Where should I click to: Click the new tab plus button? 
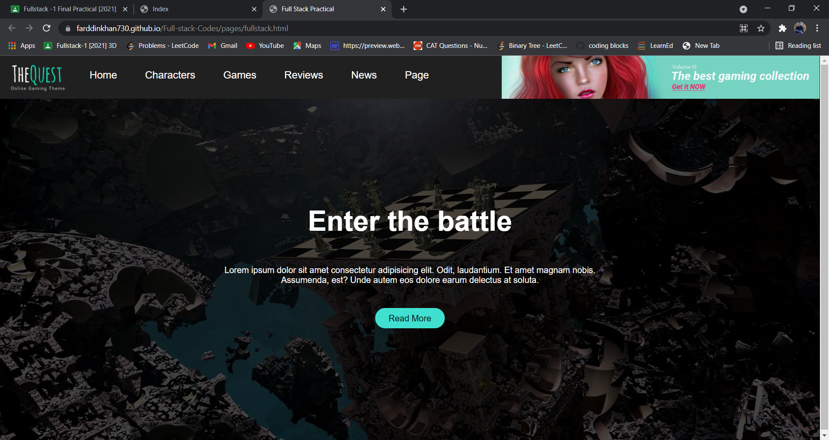404,9
